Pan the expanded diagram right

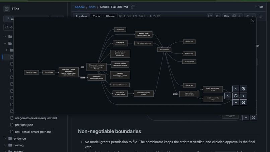pyautogui.click(x=243, y=96)
